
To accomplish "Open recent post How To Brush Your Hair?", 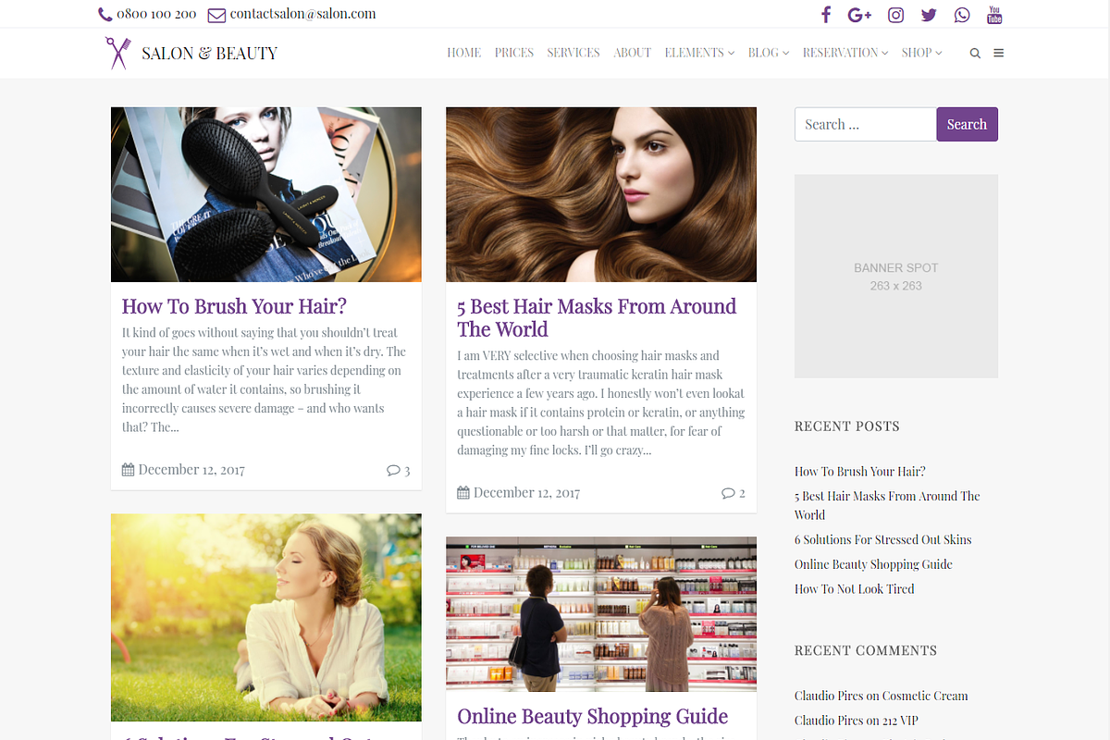I will (x=860, y=472).
